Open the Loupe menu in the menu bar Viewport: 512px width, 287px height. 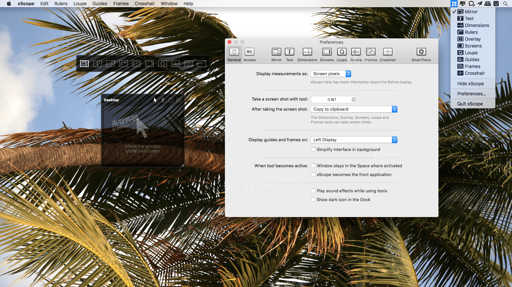pyautogui.click(x=80, y=4)
